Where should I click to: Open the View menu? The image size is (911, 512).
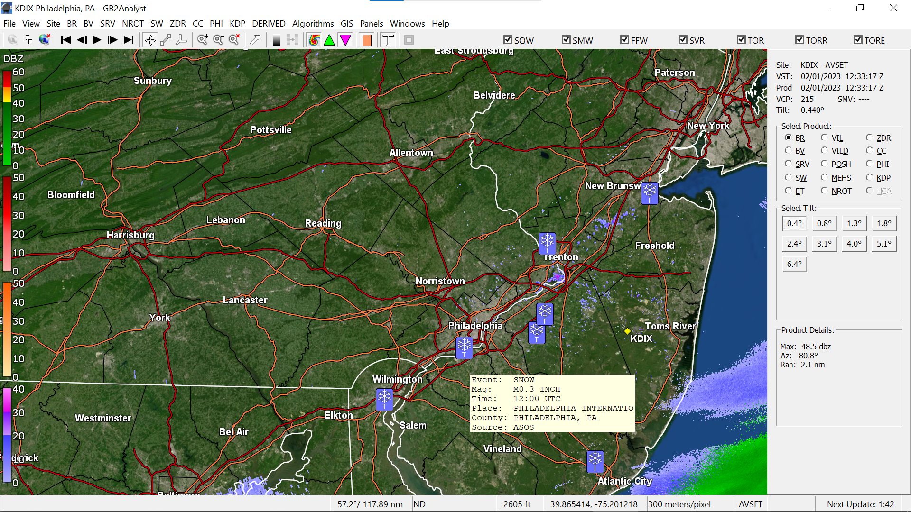tap(31, 24)
